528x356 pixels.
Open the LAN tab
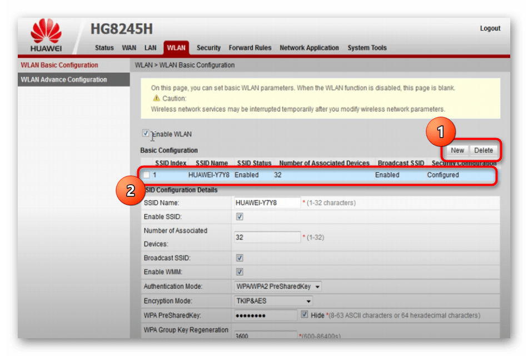[x=150, y=48]
